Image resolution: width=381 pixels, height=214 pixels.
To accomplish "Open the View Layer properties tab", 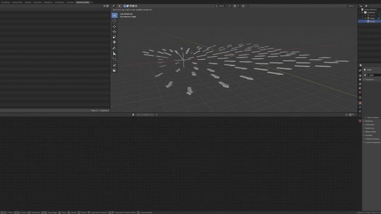I will [x=360, y=84].
